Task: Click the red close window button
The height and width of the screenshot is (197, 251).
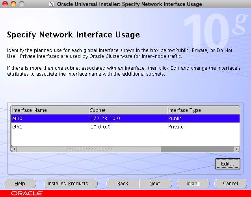Action: (5, 4)
